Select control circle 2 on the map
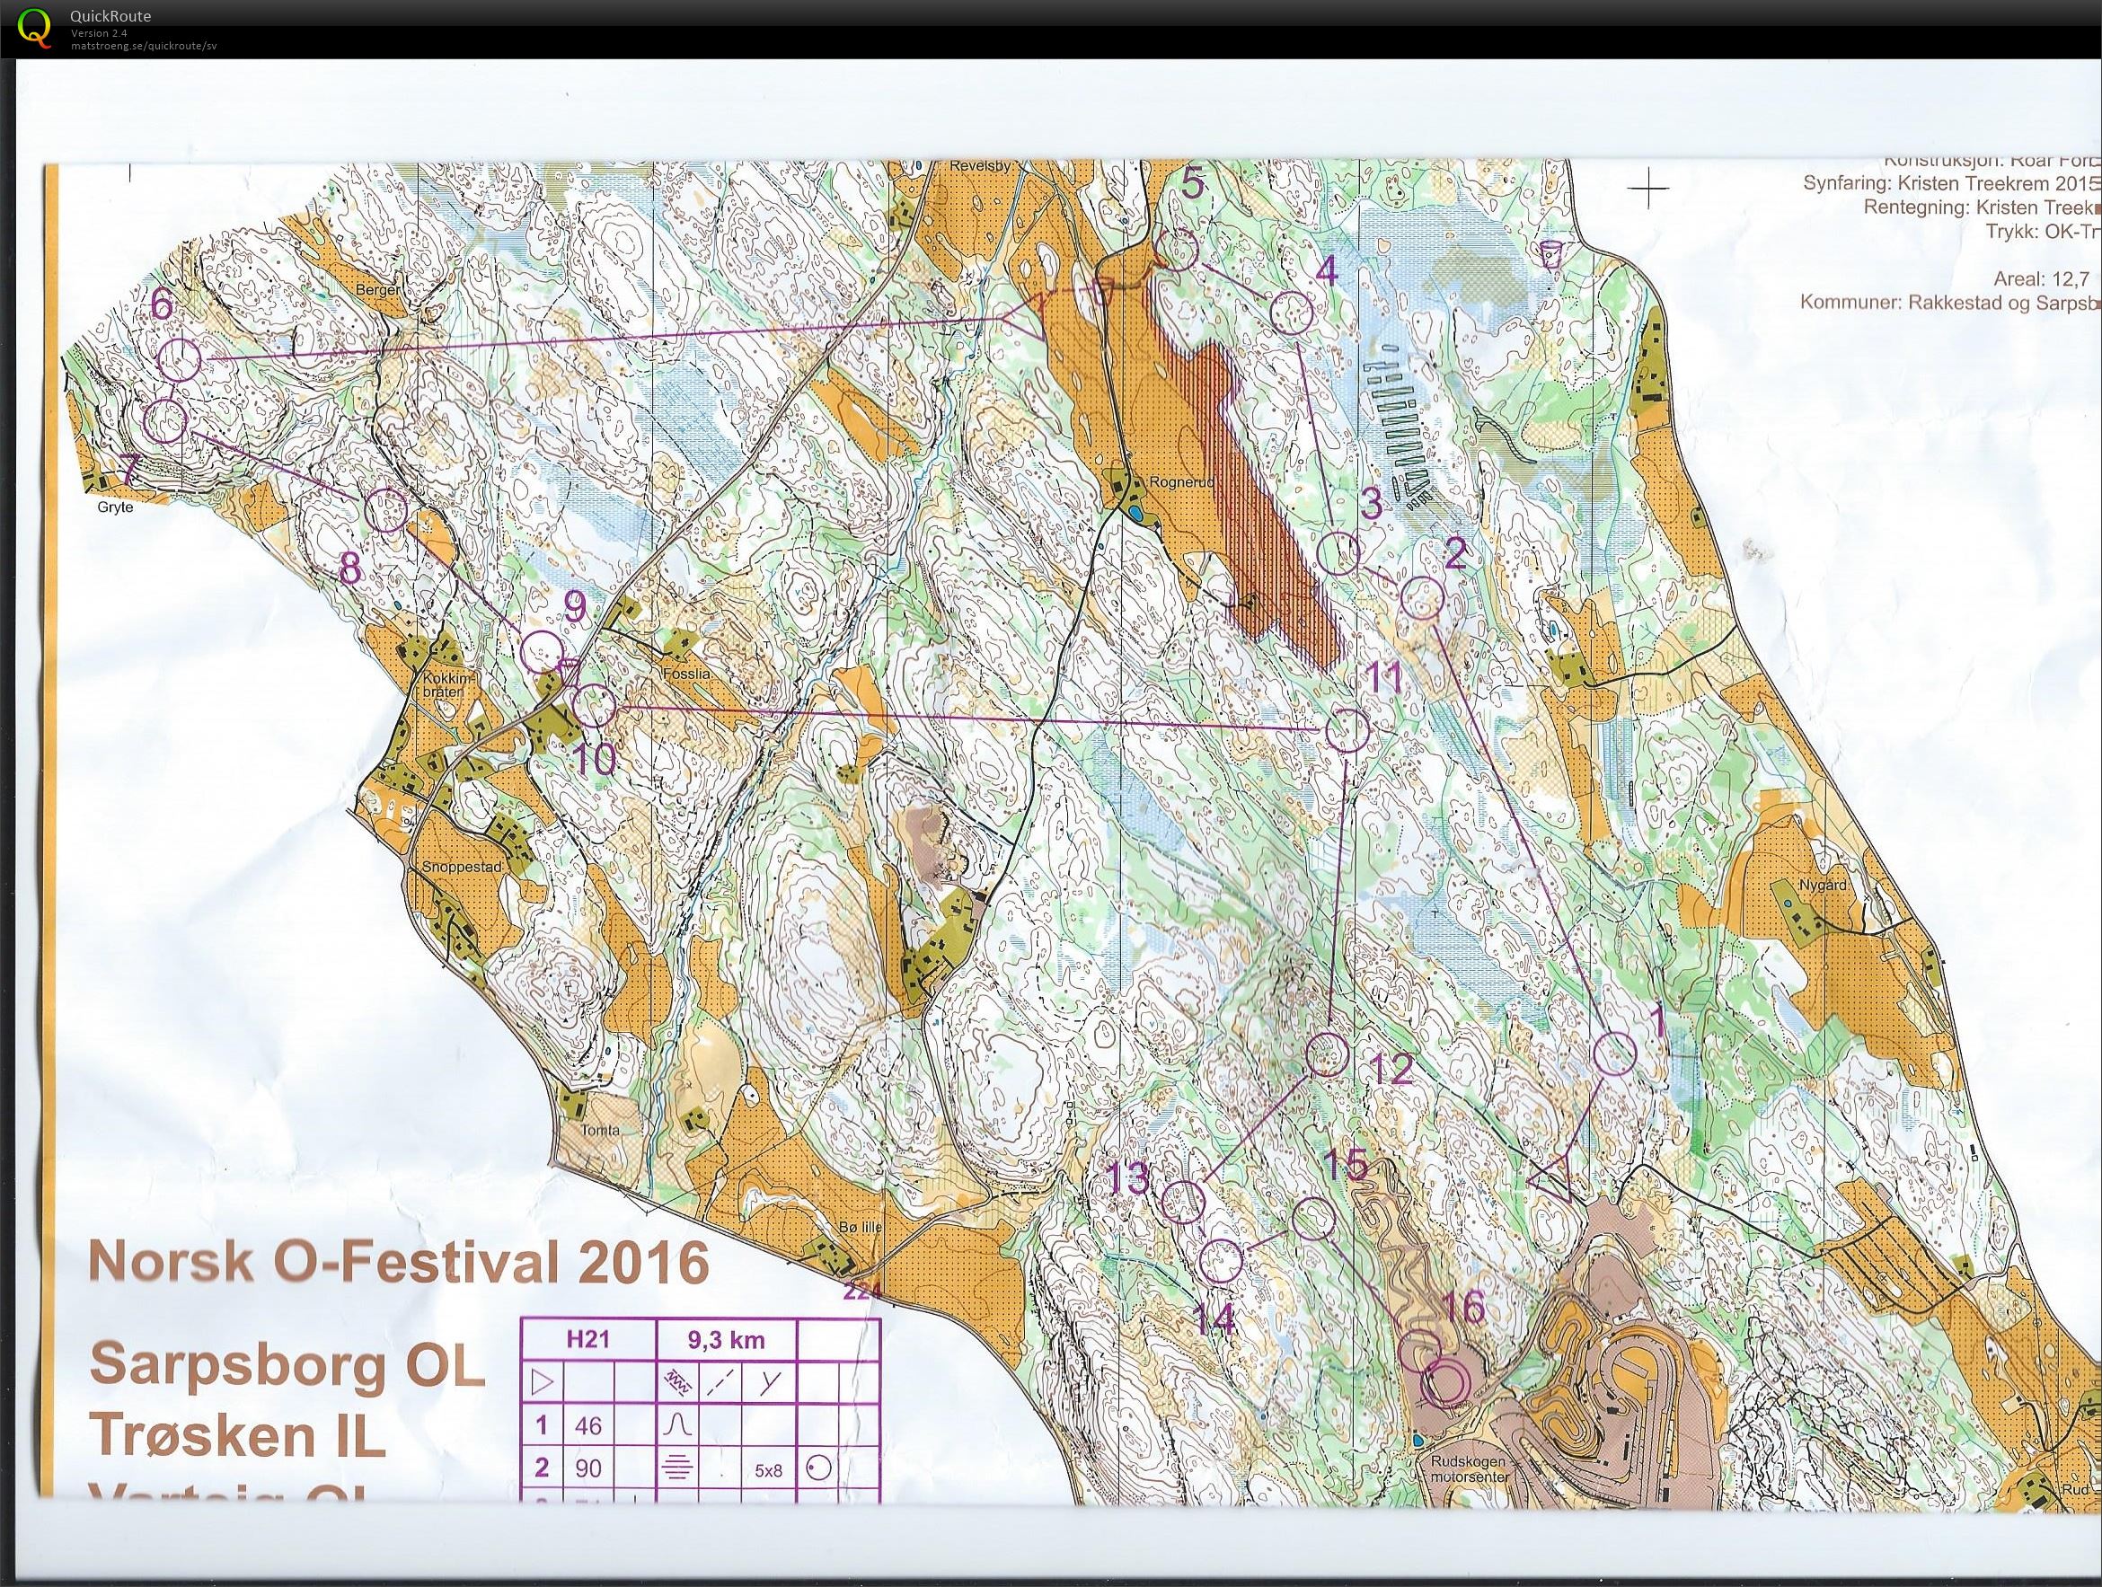The height and width of the screenshot is (1587, 2102). click(1424, 598)
